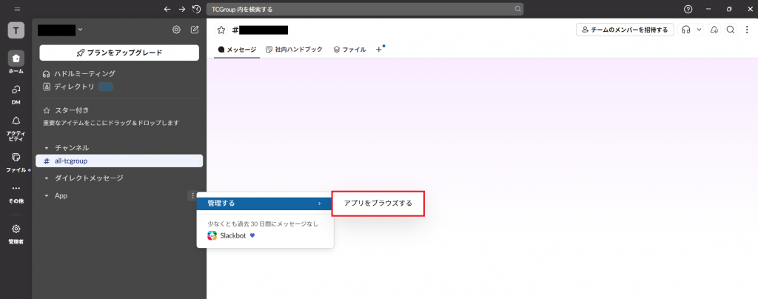Select 管理する menu item

click(x=265, y=204)
